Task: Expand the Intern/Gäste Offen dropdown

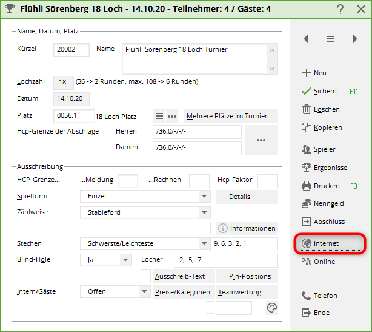Action: (144, 291)
